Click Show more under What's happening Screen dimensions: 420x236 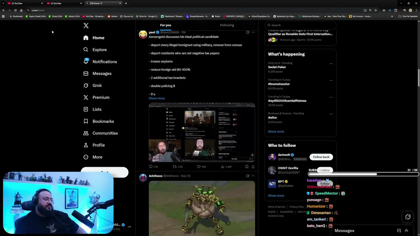(276, 131)
